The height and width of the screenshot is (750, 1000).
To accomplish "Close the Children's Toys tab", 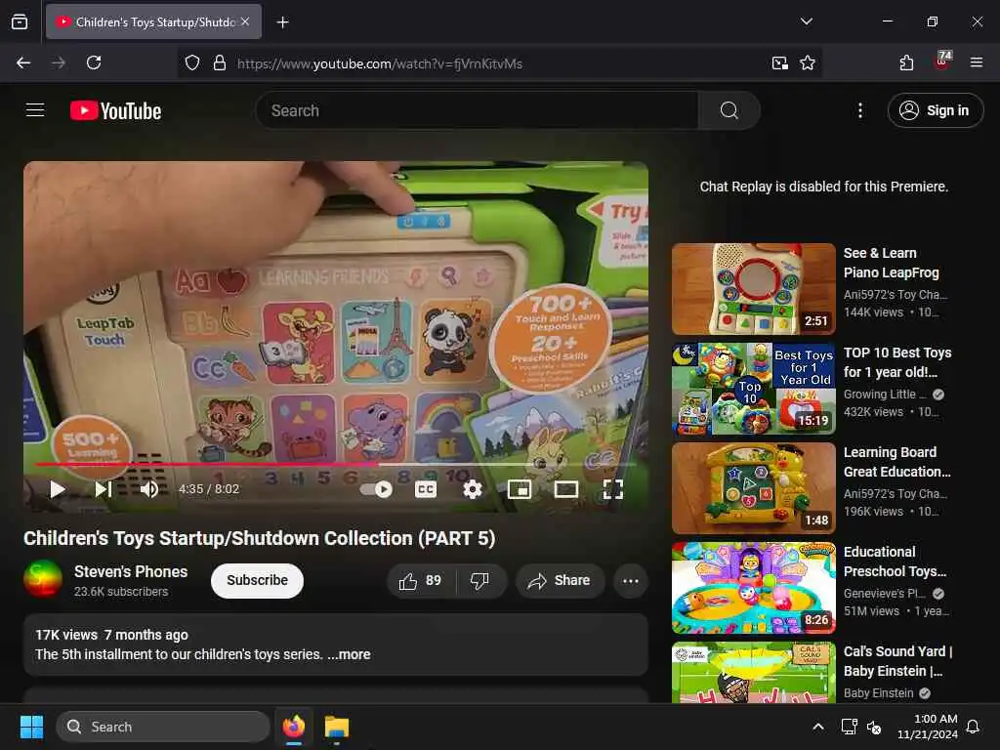I will tap(245, 21).
